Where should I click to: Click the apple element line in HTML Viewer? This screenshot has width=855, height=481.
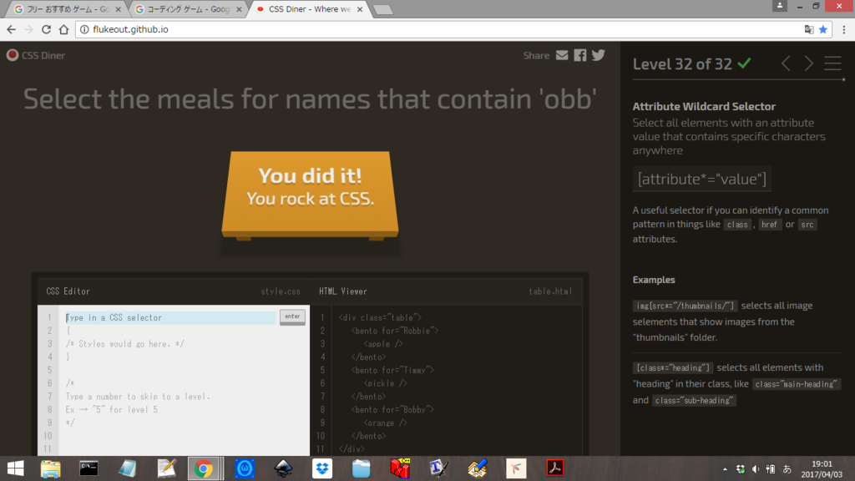[x=383, y=343]
